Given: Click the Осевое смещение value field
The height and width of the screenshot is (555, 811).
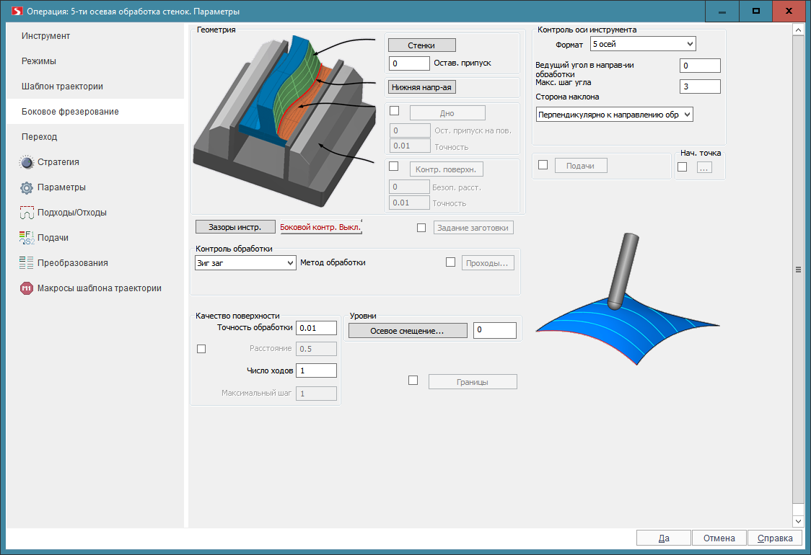Looking at the screenshot, I should [x=495, y=330].
